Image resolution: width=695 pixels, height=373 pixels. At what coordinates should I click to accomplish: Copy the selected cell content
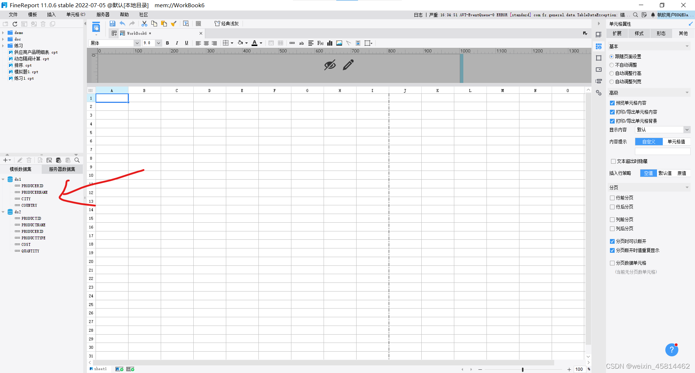click(x=154, y=24)
